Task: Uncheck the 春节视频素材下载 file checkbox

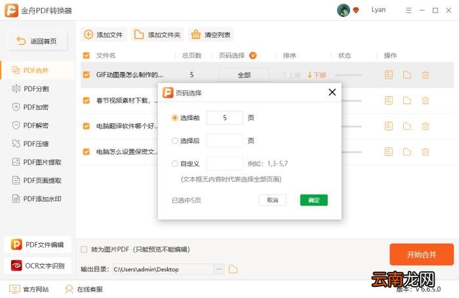Action: [x=87, y=101]
